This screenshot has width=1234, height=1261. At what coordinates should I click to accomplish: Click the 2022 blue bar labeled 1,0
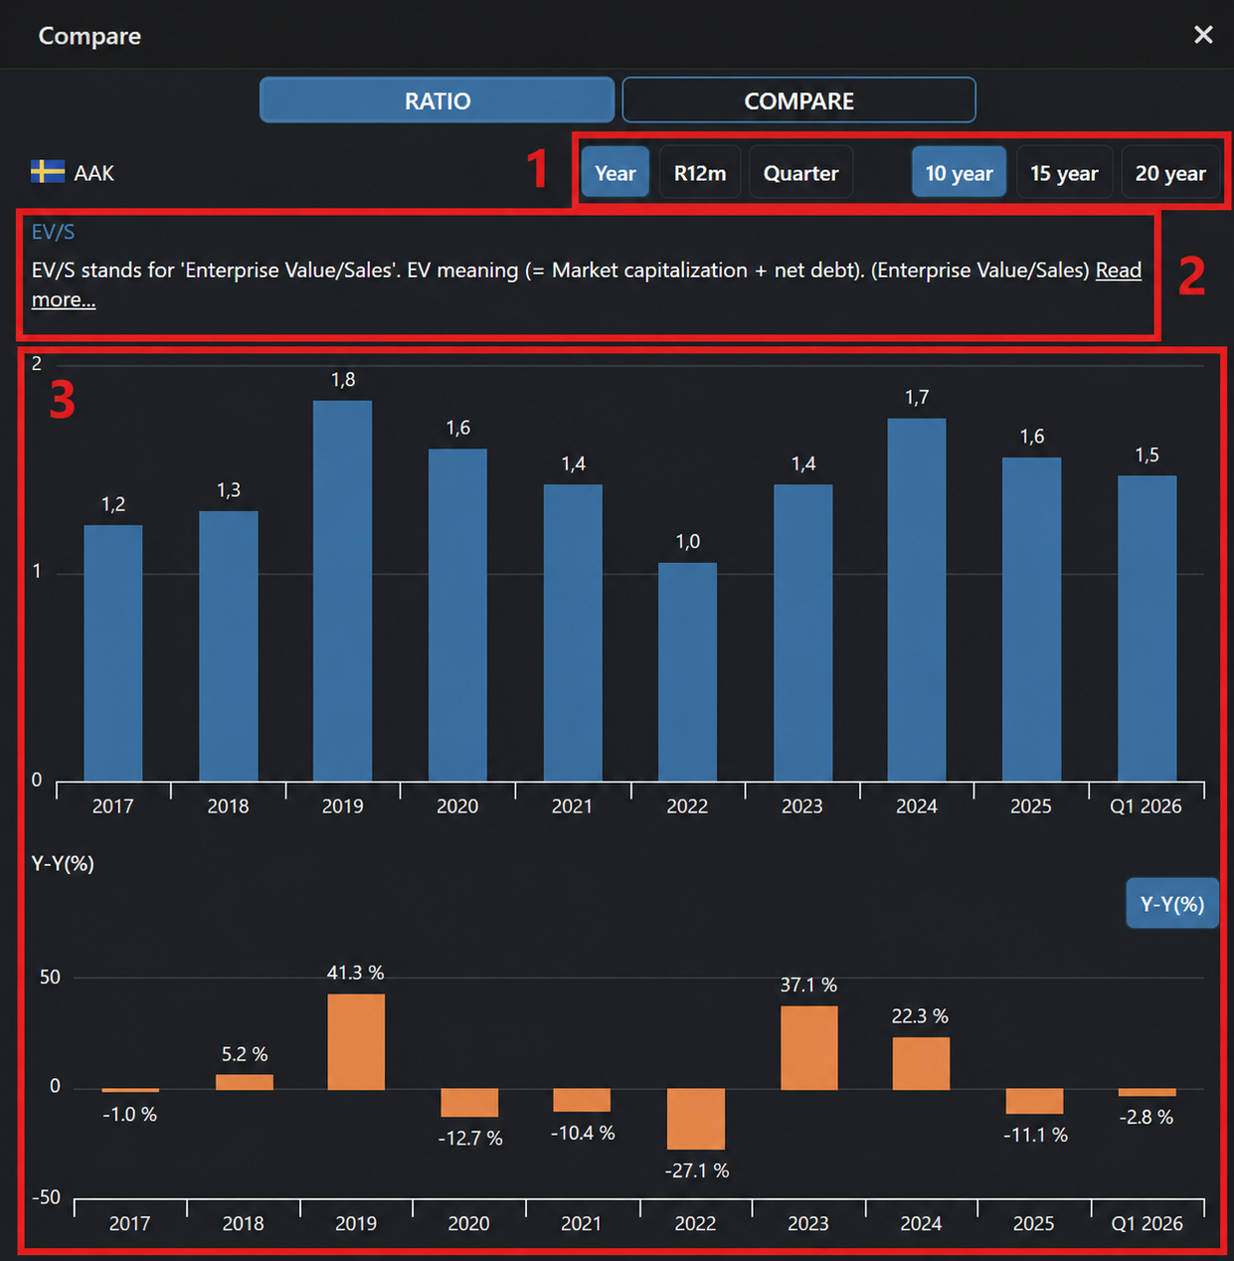click(x=687, y=672)
